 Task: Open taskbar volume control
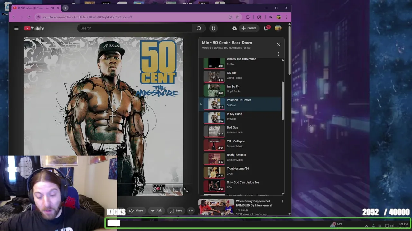point(392,226)
